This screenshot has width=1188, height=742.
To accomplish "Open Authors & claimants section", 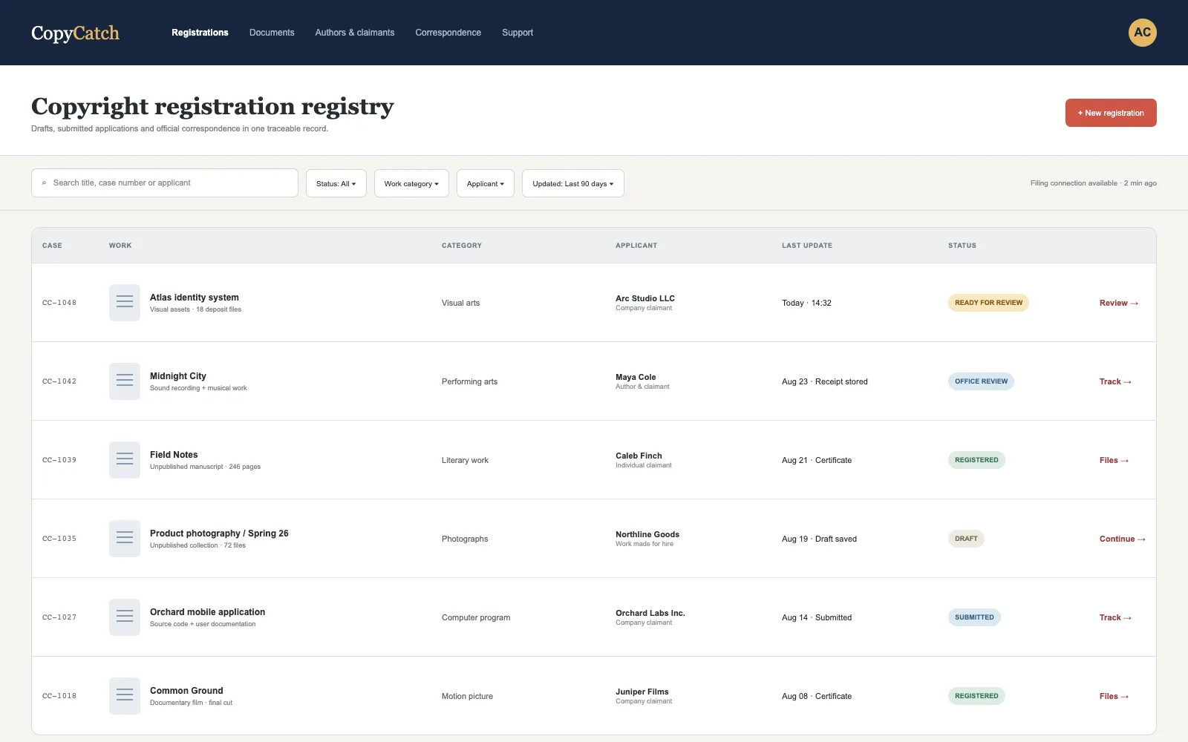I will point(355,33).
